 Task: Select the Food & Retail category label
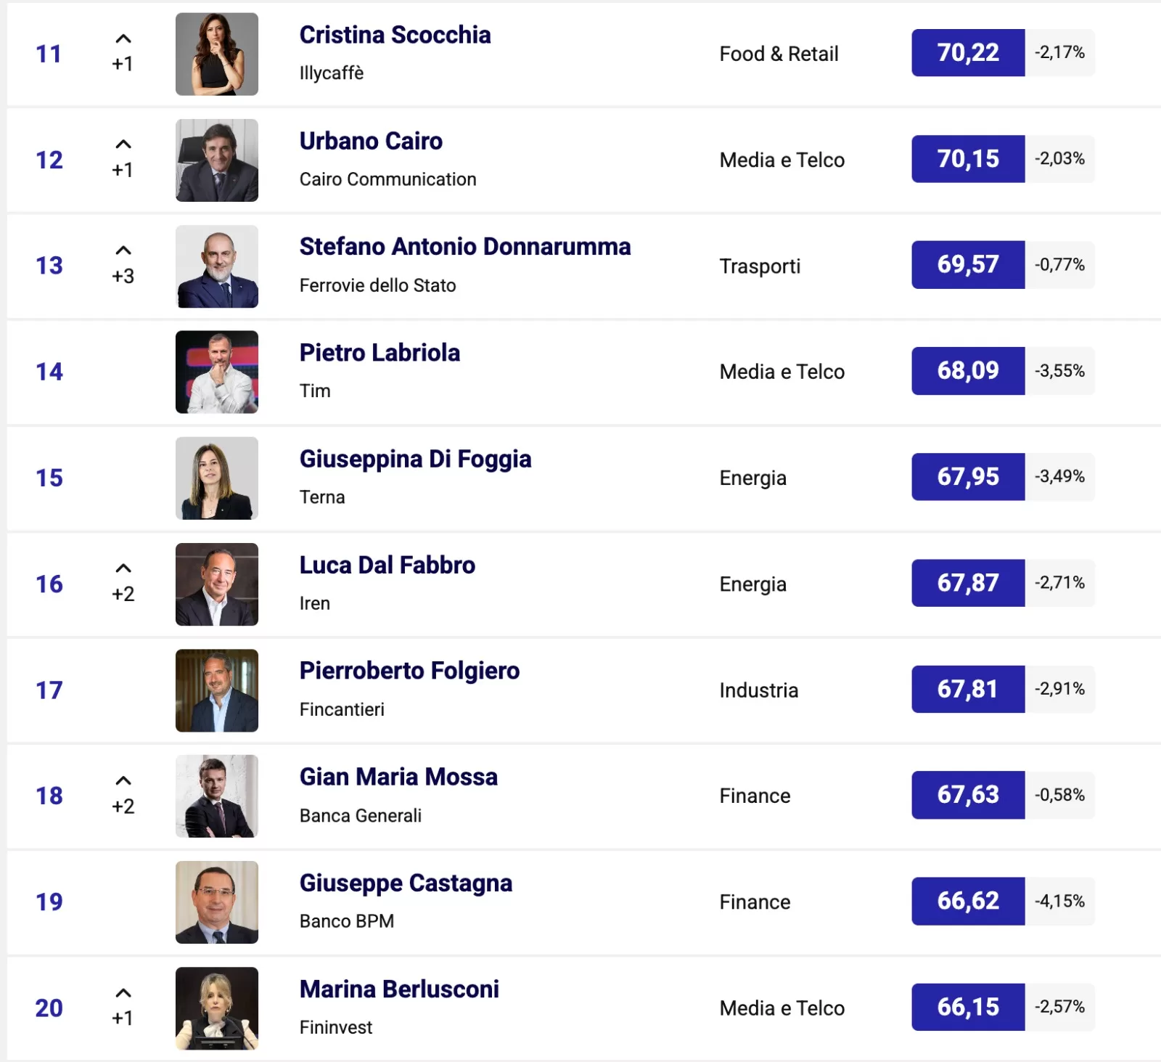779,54
